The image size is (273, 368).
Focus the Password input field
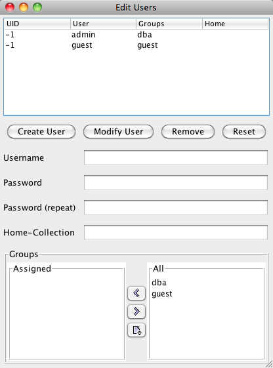(x=176, y=182)
